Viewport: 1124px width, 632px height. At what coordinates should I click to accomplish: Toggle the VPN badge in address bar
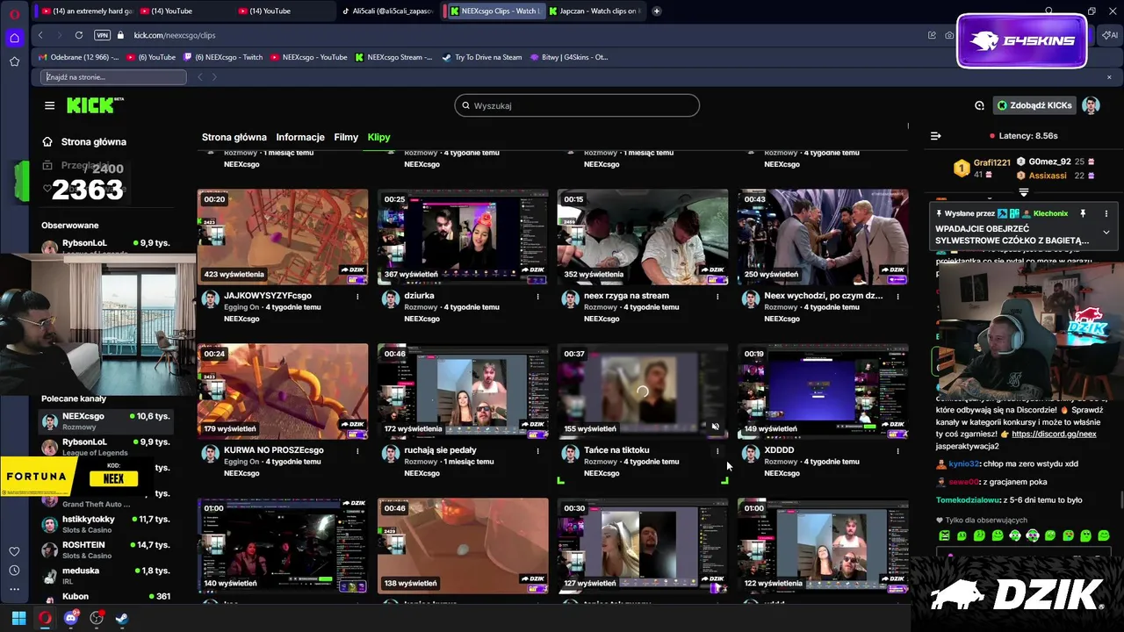pyautogui.click(x=102, y=35)
